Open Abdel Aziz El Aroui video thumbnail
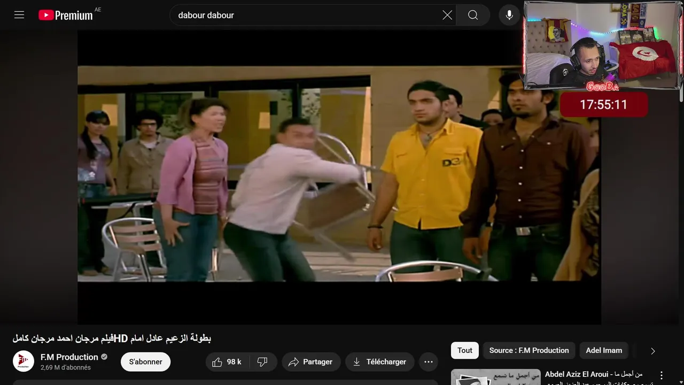The height and width of the screenshot is (385, 684). pyautogui.click(x=495, y=377)
